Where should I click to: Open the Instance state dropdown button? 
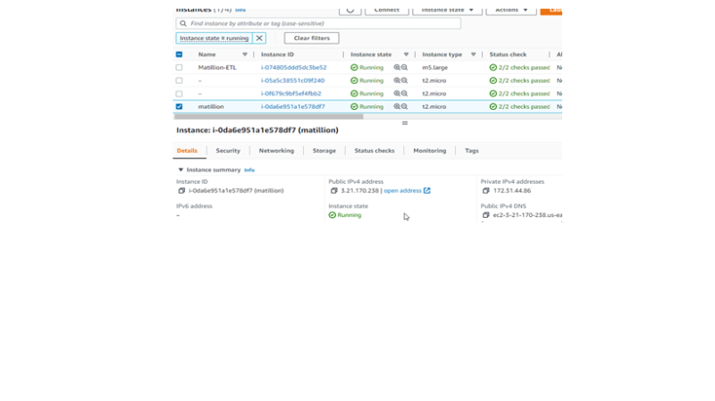click(447, 10)
